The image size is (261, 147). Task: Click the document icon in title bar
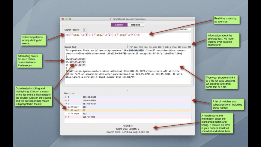tap(111, 19)
